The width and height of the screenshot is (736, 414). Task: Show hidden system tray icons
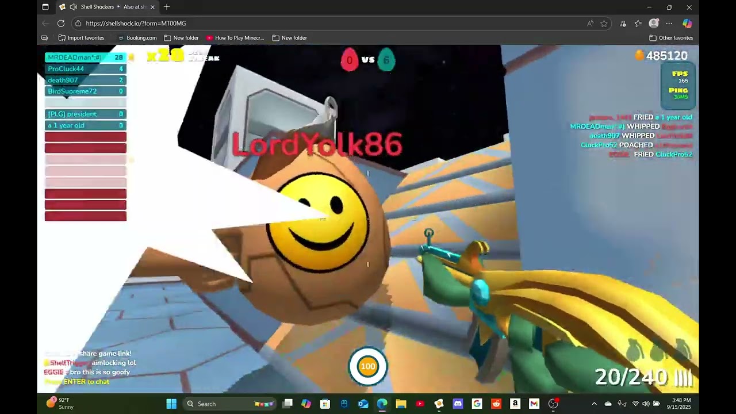point(594,404)
